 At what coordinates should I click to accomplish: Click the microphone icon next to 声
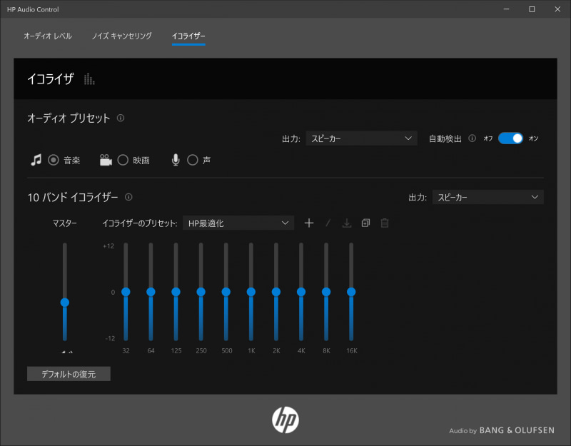click(175, 160)
